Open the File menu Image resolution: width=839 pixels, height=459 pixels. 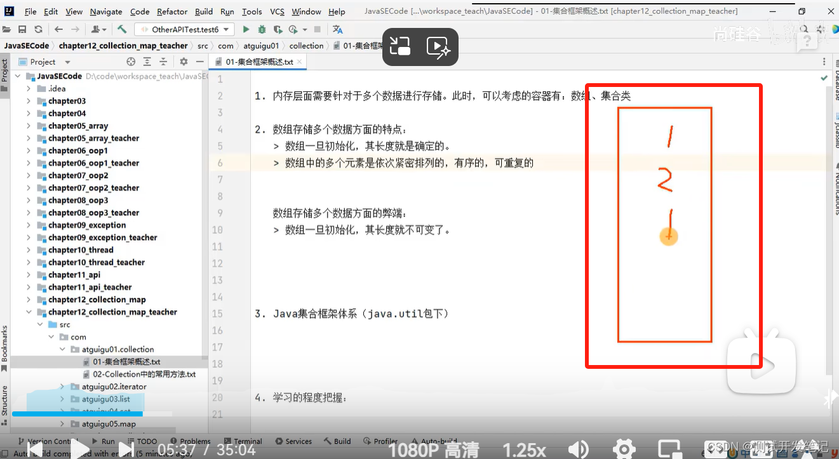(x=30, y=11)
